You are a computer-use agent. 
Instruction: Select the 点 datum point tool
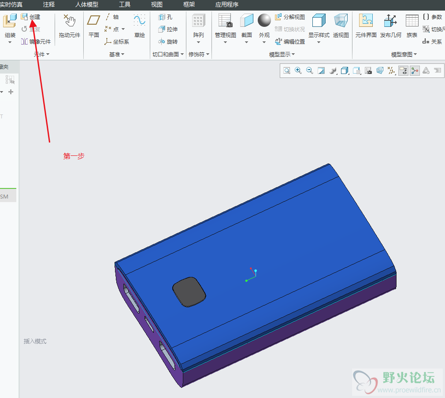[112, 29]
